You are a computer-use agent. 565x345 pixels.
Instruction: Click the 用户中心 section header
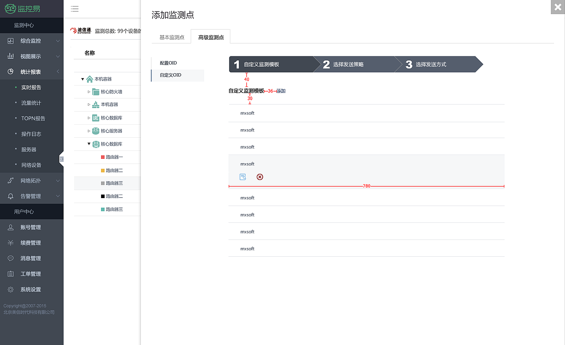click(24, 212)
